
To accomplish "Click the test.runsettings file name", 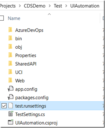I will (x=31, y=106).
